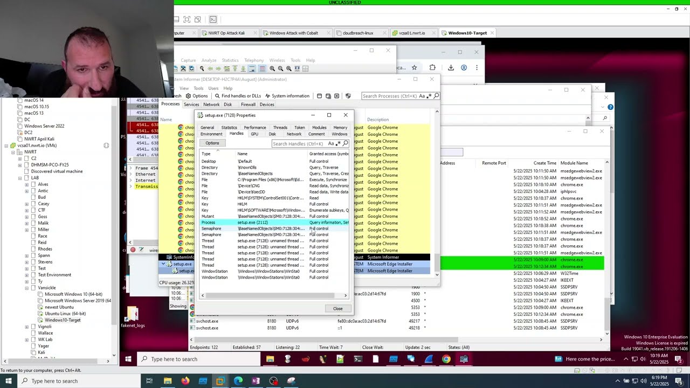Image resolution: width=690 pixels, height=388 pixels.
Task: Open the Devices tab in System Informer
Action: pyautogui.click(x=267, y=105)
